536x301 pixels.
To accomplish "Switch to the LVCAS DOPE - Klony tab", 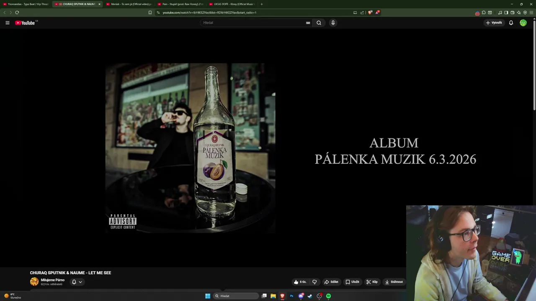I will 232,4.
